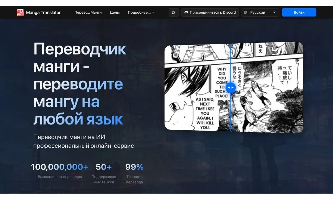This screenshot has height=200, width=333.
Task: Toggle the sun theme switch icon
Action: click(174, 12)
